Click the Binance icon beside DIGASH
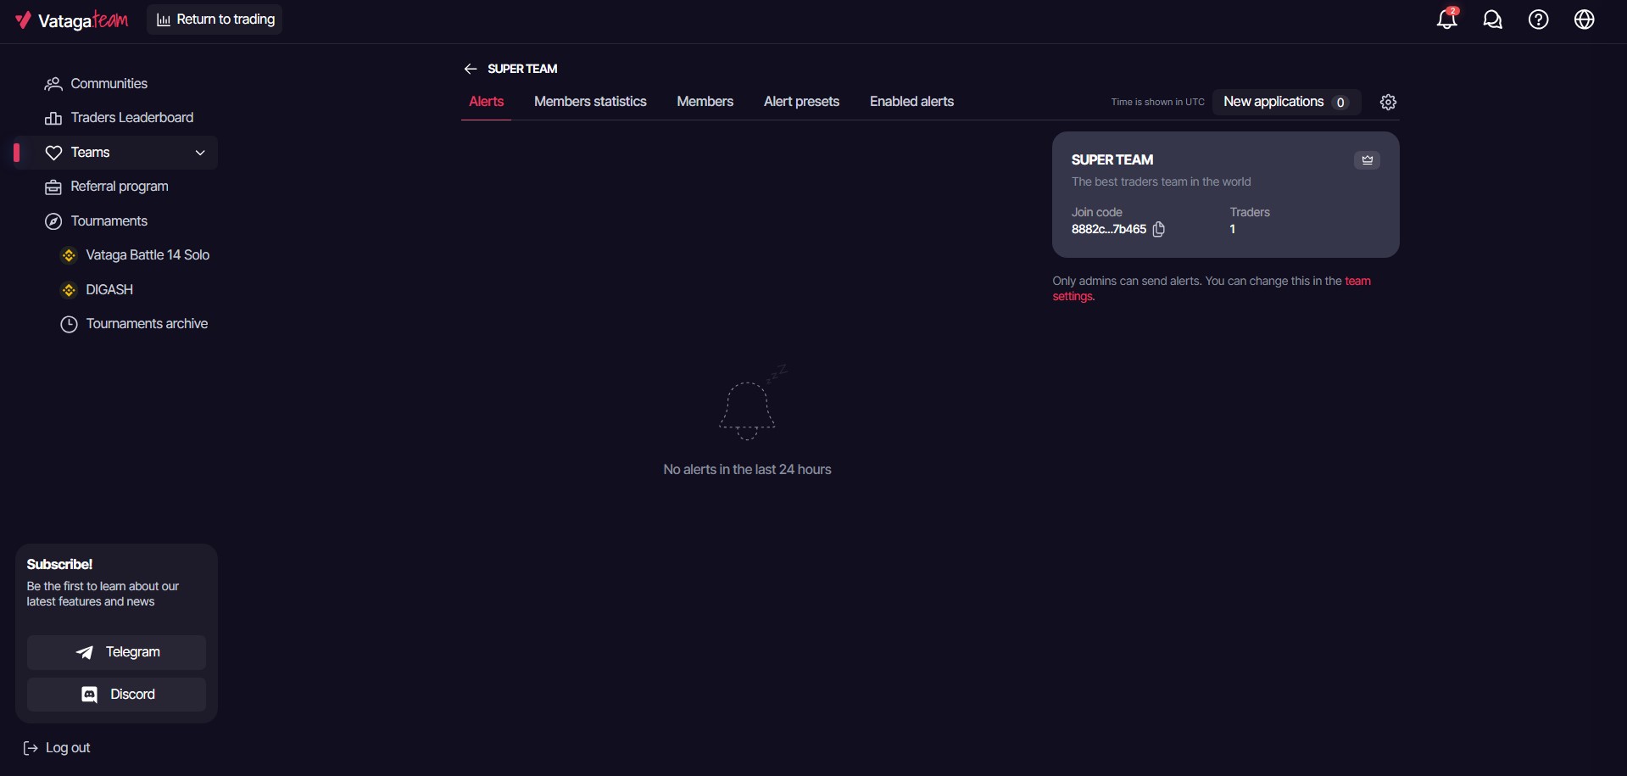This screenshot has height=776, width=1627. click(x=69, y=290)
